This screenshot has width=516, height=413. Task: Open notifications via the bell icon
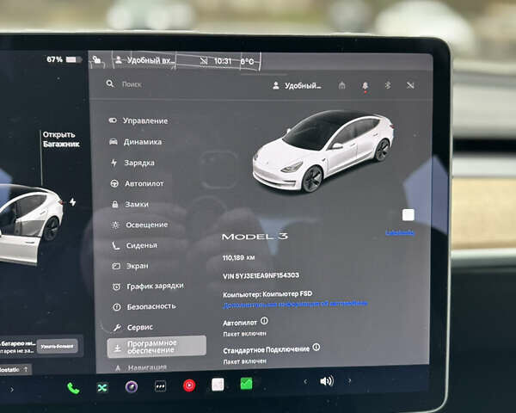point(365,85)
